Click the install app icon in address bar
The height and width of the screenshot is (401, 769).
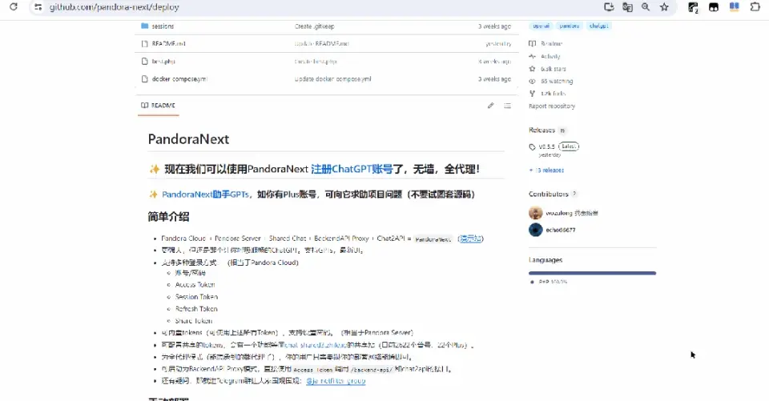(609, 7)
